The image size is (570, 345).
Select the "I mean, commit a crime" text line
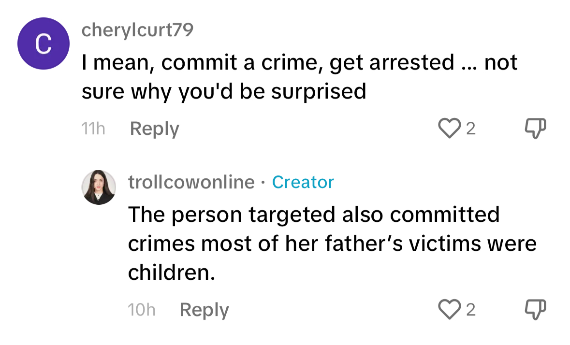pos(299,62)
